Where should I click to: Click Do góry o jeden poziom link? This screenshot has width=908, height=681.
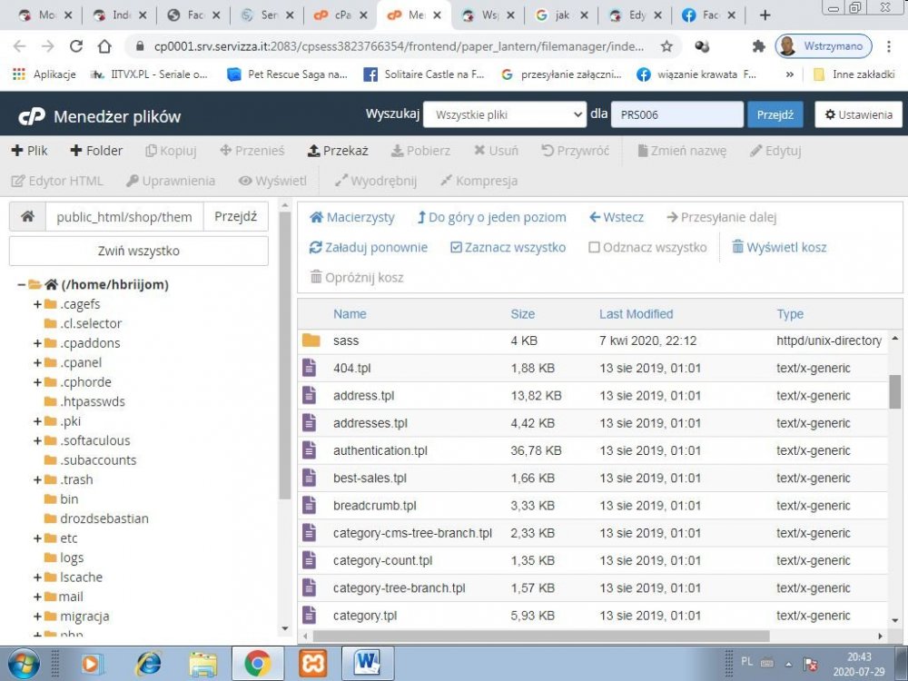pyautogui.click(x=491, y=217)
